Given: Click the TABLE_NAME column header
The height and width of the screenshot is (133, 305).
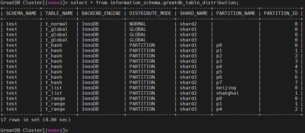Looking at the screenshot, I should point(59,13).
